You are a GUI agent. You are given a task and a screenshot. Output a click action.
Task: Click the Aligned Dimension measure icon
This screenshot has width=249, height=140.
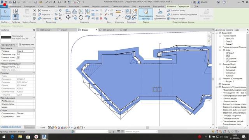(118, 11)
